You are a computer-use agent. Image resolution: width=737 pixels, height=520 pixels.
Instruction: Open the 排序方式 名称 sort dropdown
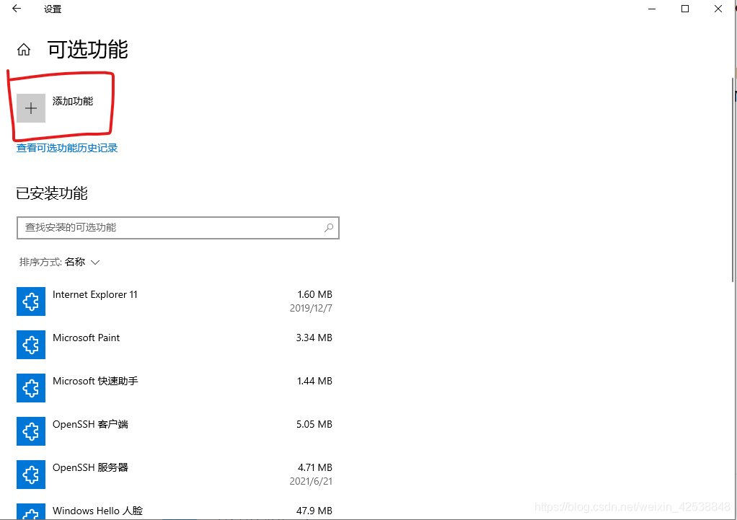(60, 262)
